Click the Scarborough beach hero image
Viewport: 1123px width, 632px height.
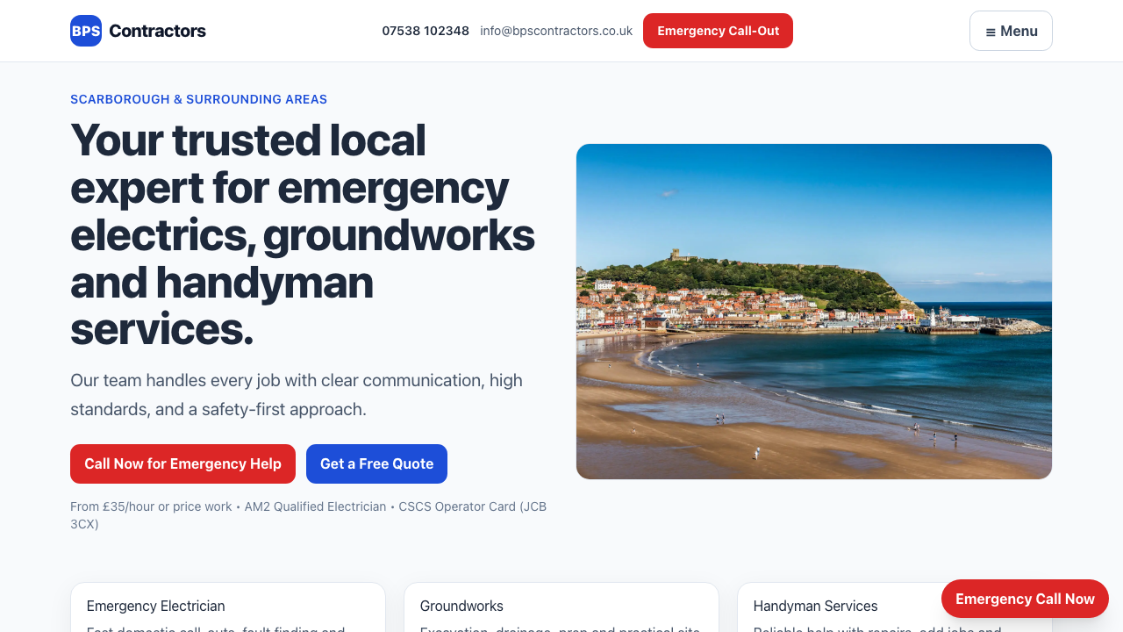pyautogui.click(x=813, y=311)
